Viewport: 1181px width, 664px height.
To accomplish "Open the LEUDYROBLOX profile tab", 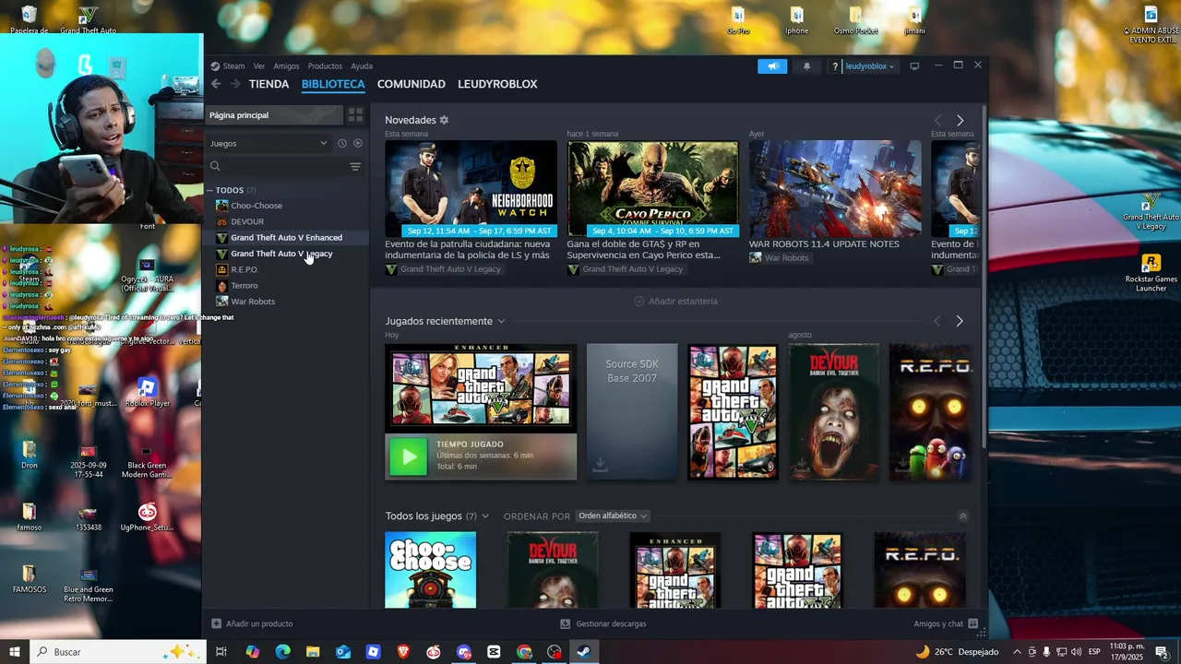I will [x=497, y=84].
